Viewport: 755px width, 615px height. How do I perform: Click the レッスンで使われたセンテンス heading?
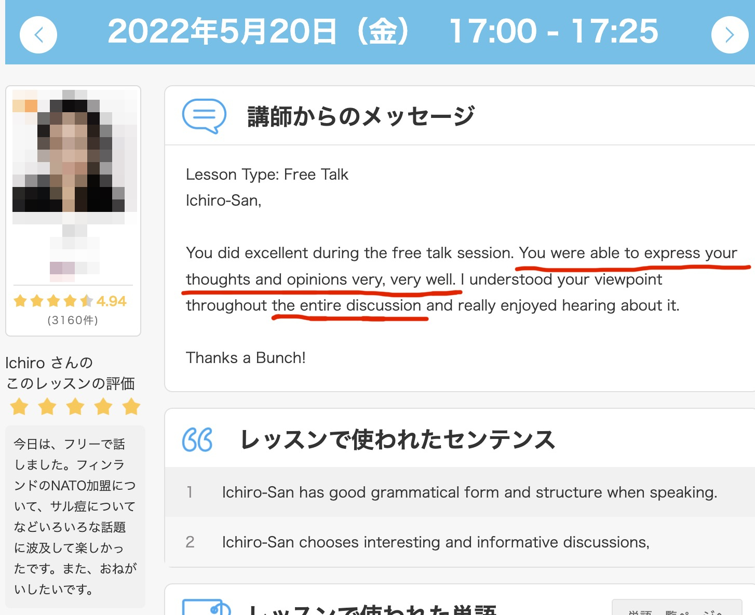click(x=398, y=439)
